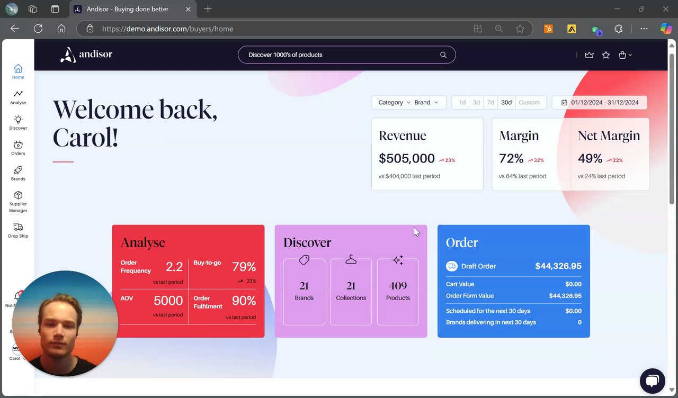
Task: Bookmark this page with the star
Action: (x=520, y=29)
